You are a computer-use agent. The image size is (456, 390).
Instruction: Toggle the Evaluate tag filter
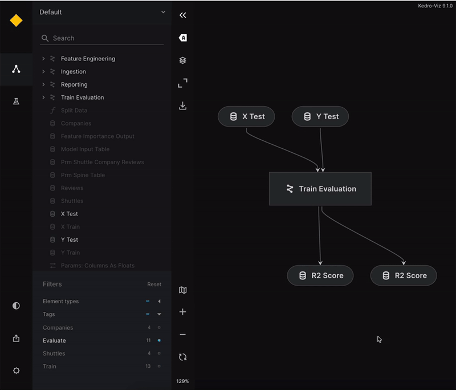[x=159, y=340]
